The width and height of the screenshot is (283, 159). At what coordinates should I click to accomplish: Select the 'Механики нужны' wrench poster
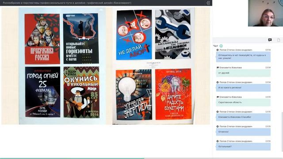click(x=173, y=34)
